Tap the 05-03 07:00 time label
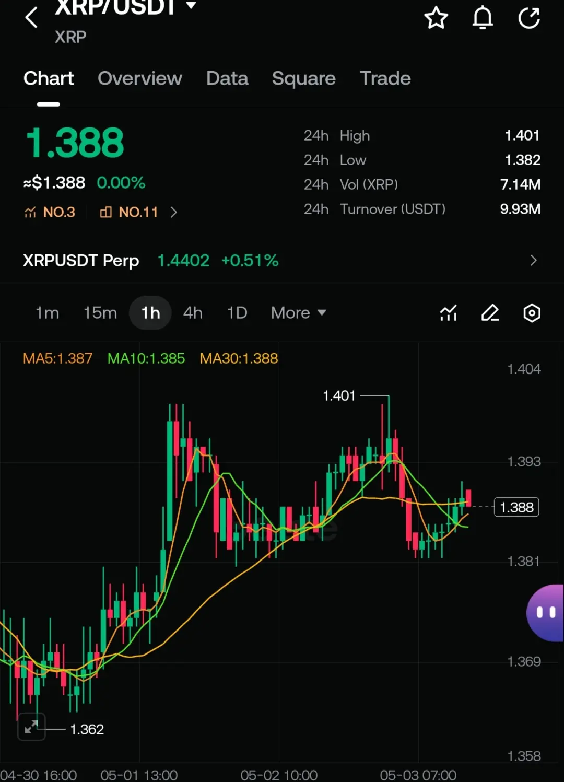The height and width of the screenshot is (782, 564). click(418, 775)
